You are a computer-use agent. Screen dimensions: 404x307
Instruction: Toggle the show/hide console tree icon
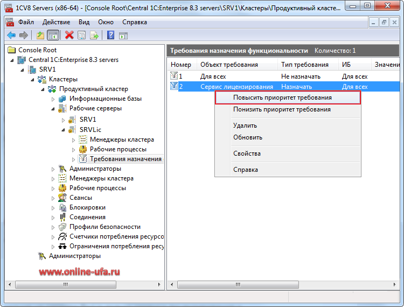pos(53,35)
